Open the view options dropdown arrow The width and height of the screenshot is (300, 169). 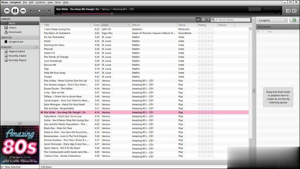[x=208, y=20]
